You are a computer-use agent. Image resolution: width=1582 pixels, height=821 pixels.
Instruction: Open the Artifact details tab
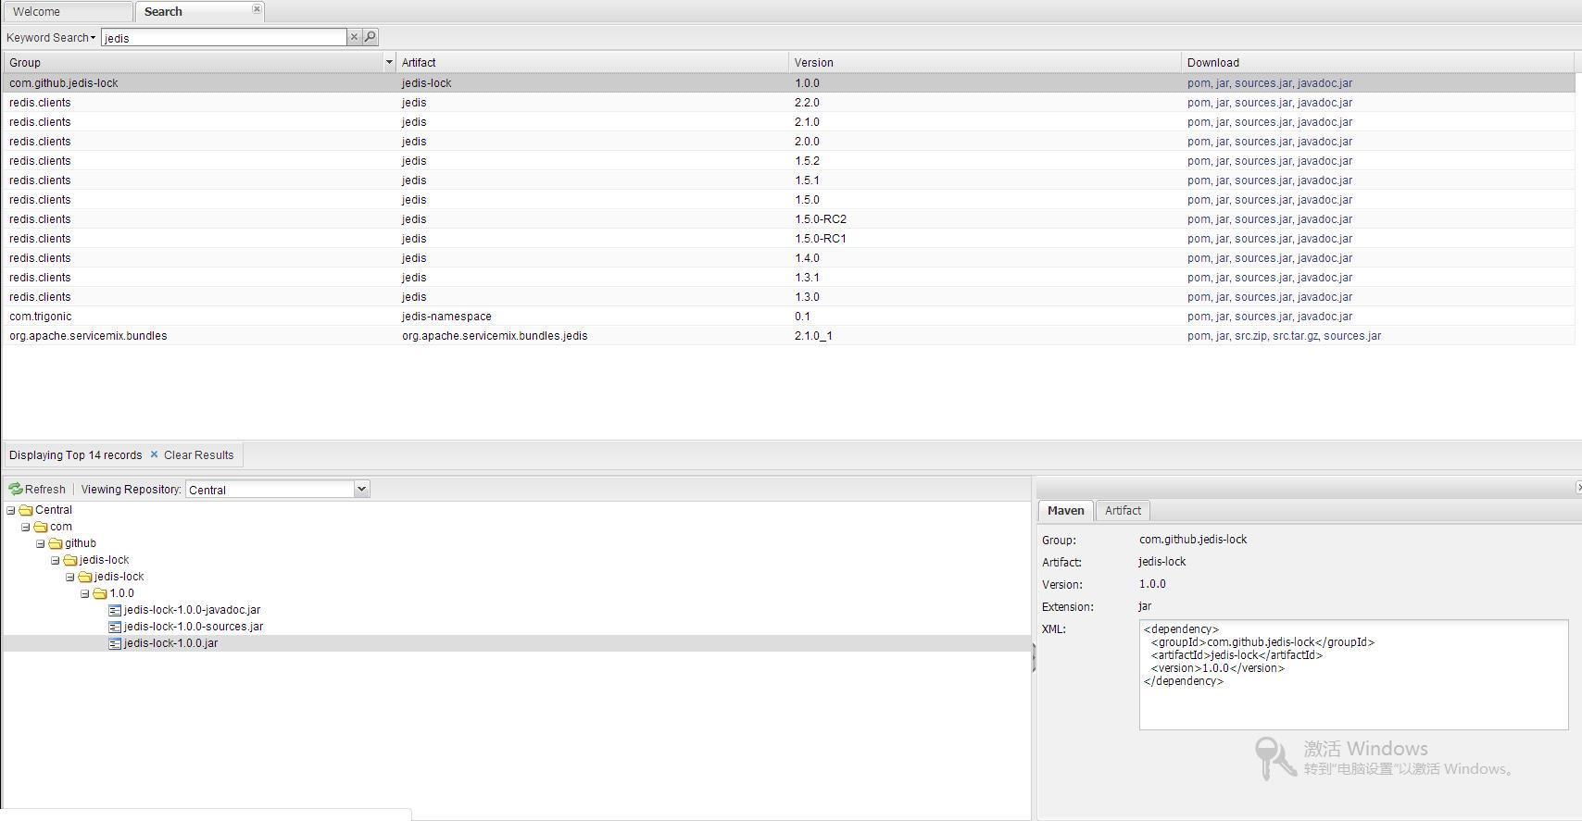click(1123, 510)
